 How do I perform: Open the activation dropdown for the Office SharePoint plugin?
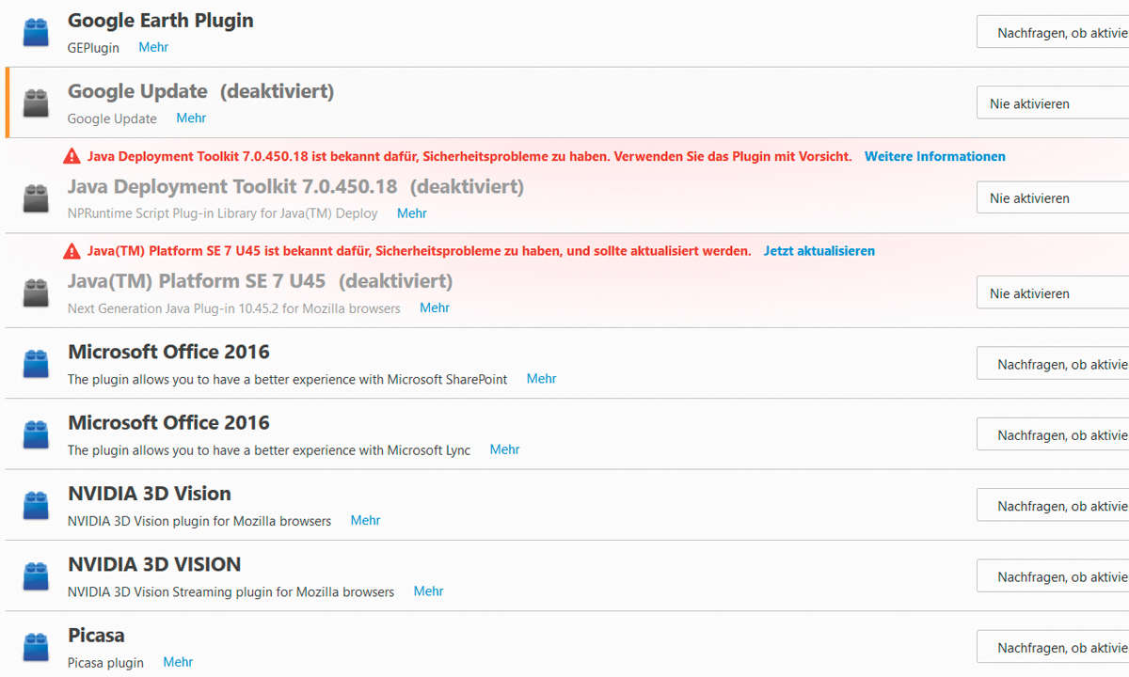[x=1053, y=364]
